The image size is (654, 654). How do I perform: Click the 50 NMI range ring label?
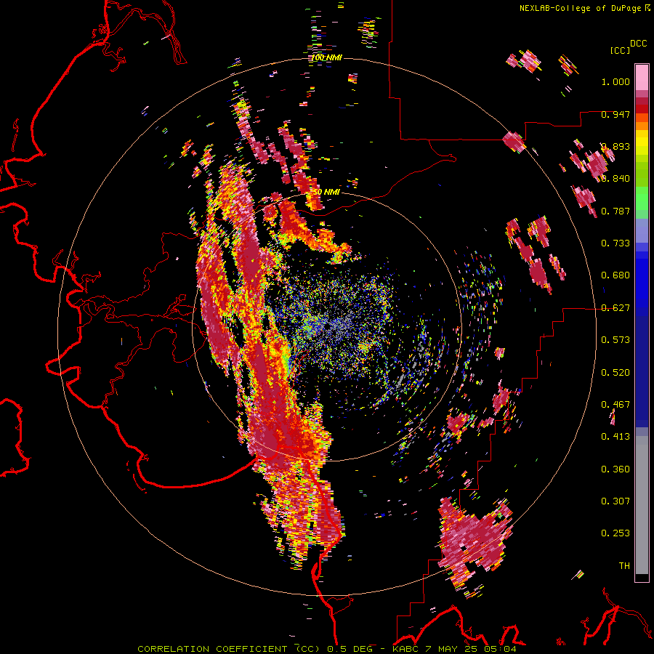(x=326, y=192)
